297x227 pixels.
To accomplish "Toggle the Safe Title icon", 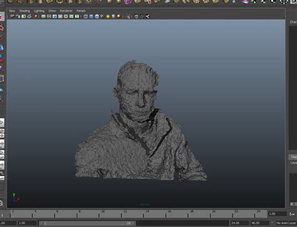I will click(x=77, y=16).
